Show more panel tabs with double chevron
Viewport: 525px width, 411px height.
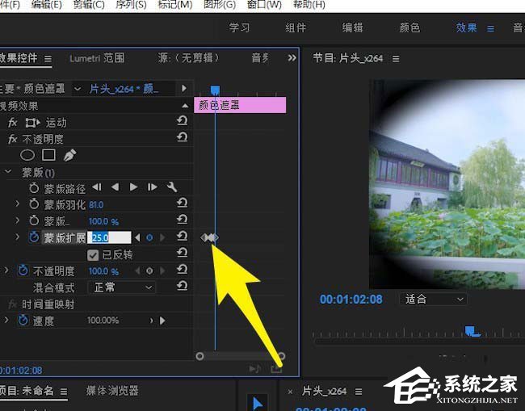[292, 58]
